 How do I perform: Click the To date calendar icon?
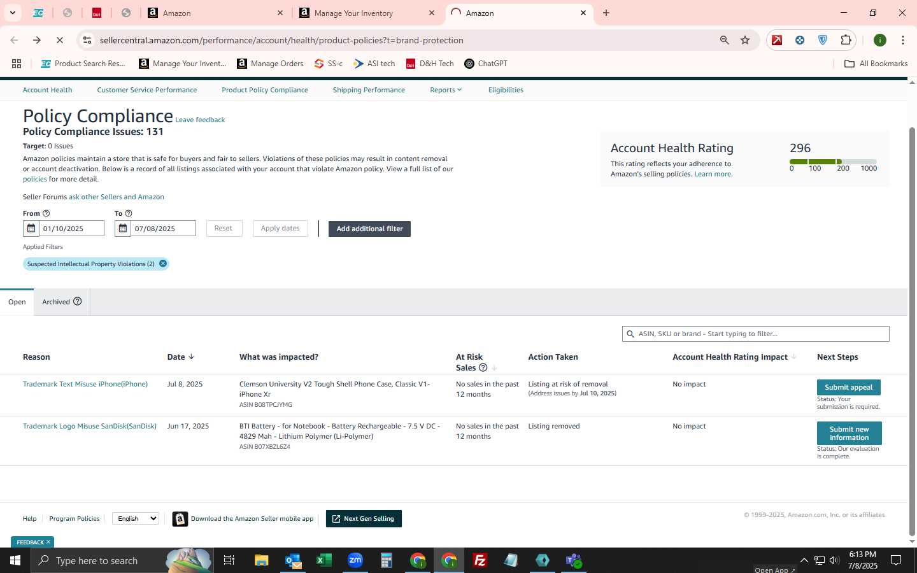click(x=123, y=229)
